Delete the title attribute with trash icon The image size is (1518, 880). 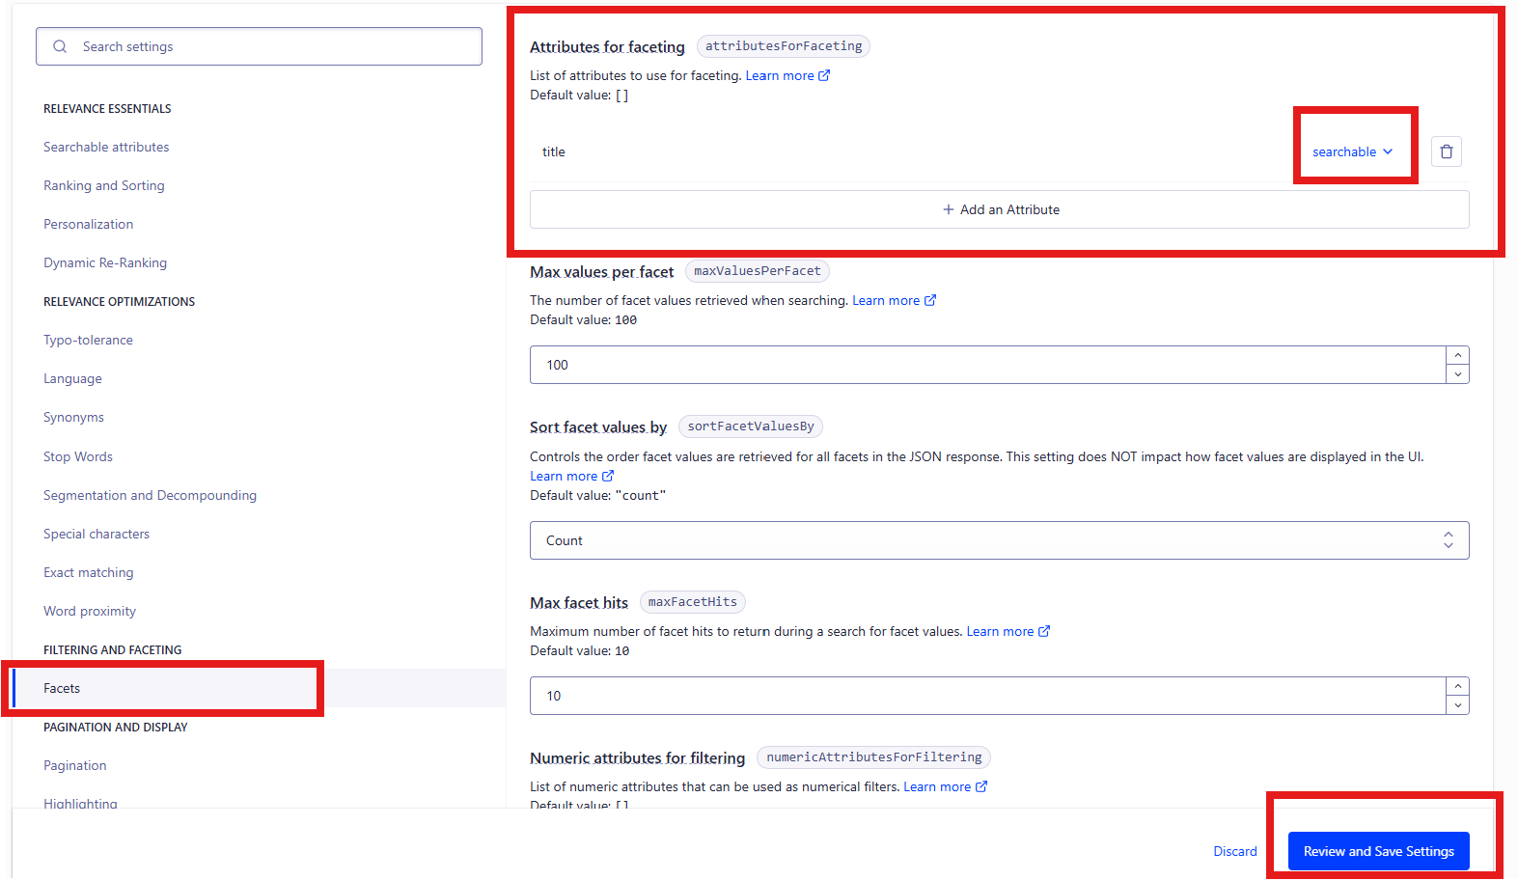click(1446, 151)
